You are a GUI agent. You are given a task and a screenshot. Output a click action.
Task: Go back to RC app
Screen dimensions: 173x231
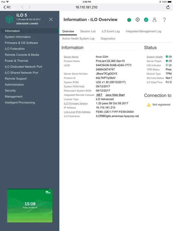pyautogui.click(x=7, y=7)
